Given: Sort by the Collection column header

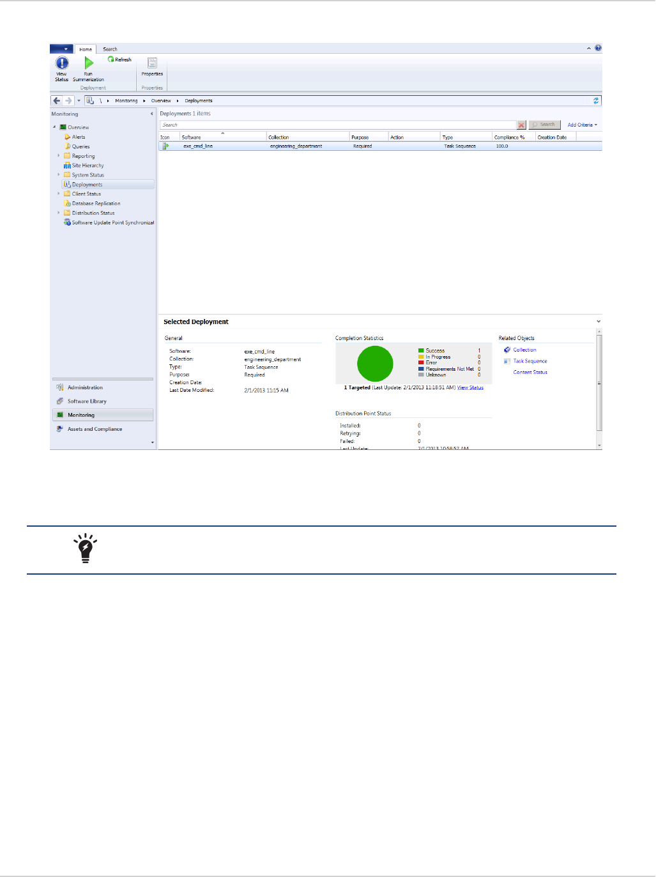Looking at the screenshot, I should point(308,137).
